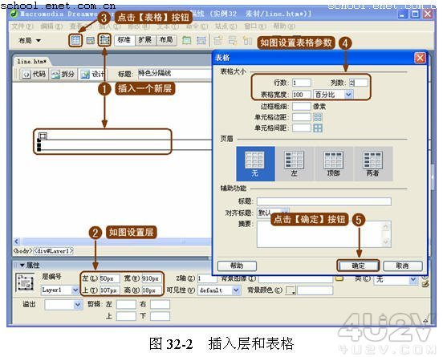Click the Insert Div Tag icon
This screenshot has width=443, height=357.
[90, 40]
